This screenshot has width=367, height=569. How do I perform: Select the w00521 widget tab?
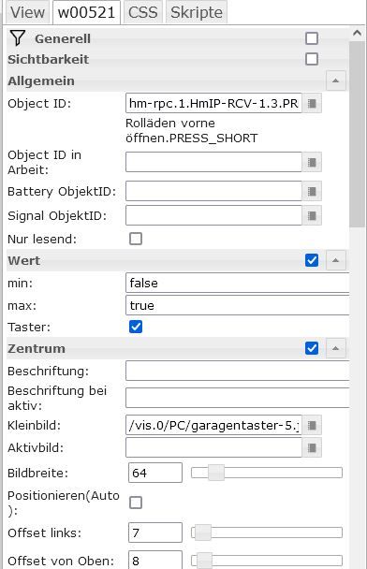click(x=86, y=12)
